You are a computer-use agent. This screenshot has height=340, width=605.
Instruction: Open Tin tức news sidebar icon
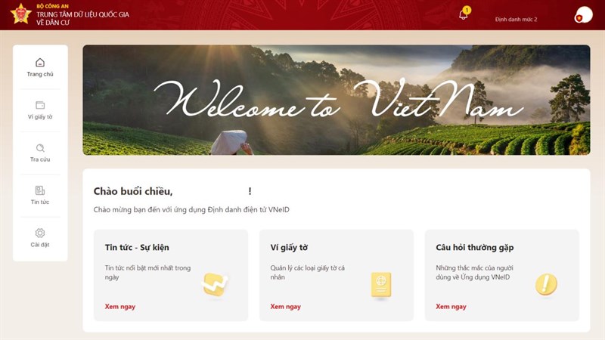click(x=40, y=190)
